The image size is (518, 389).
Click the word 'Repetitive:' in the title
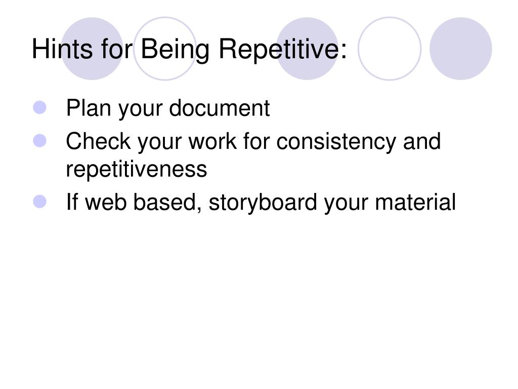[283, 50]
